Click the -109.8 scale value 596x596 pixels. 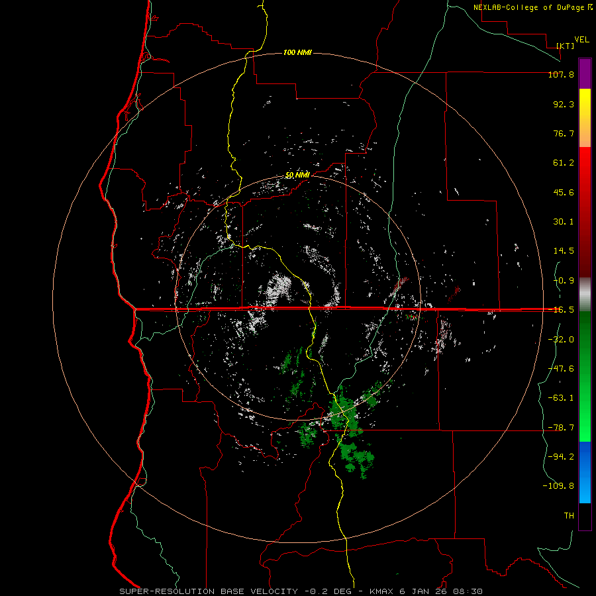click(x=558, y=486)
